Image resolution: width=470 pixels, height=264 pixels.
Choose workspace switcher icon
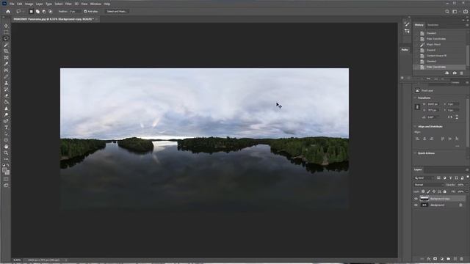[455, 12]
